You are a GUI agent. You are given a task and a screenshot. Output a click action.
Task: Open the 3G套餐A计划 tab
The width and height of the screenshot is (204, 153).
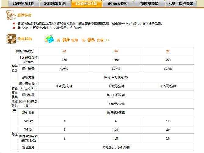[x=24, y=3]
